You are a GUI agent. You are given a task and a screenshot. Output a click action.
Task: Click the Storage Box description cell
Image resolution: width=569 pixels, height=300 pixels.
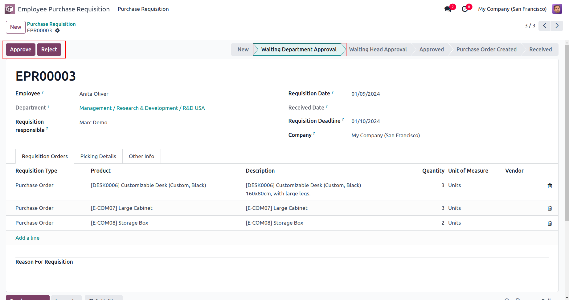point(274,223)
